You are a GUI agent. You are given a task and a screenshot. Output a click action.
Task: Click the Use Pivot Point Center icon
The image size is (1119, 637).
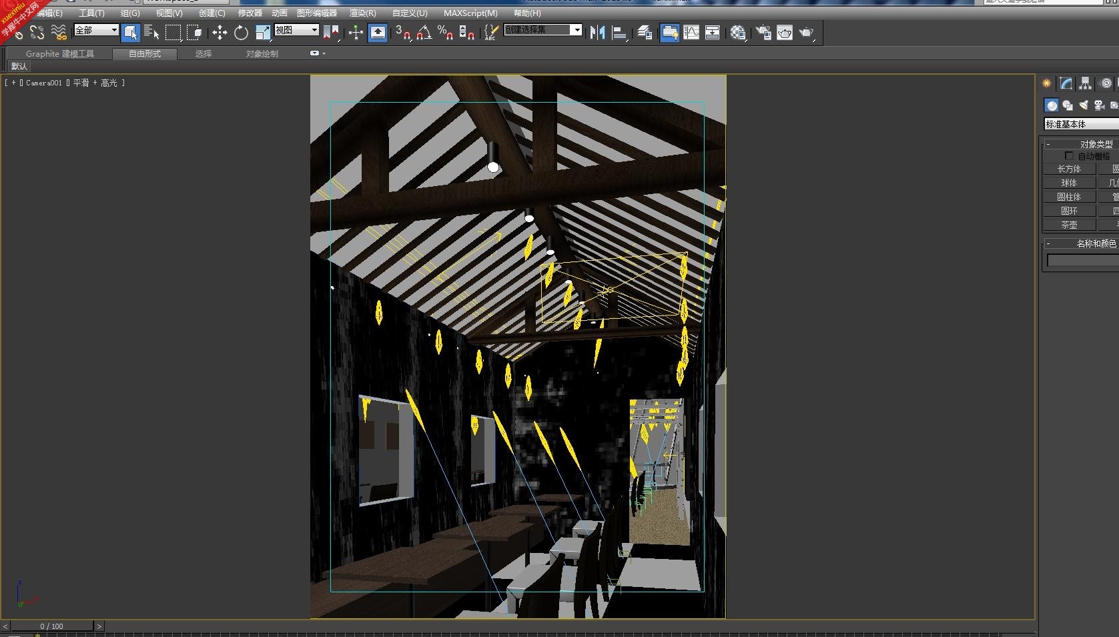331,32
